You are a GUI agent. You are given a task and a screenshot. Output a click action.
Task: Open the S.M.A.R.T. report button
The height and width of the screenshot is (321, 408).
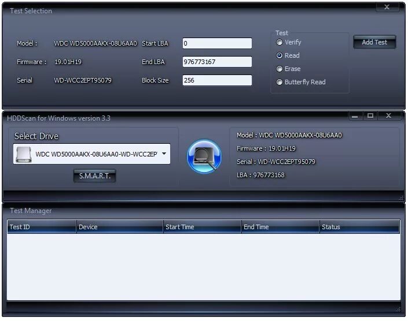point(95,176)
